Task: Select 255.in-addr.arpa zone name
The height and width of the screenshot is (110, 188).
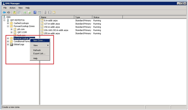Action: point(52,33)
